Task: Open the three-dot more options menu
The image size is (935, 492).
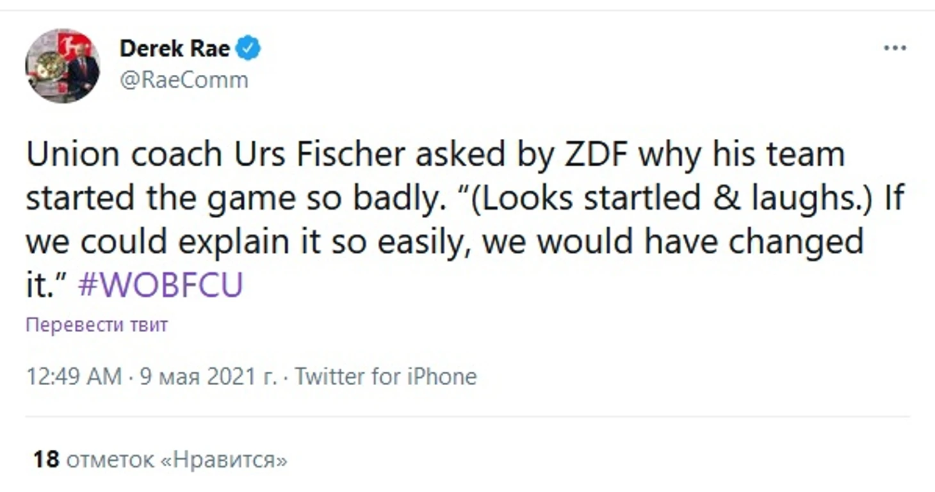Action: [x=895, y=49]
